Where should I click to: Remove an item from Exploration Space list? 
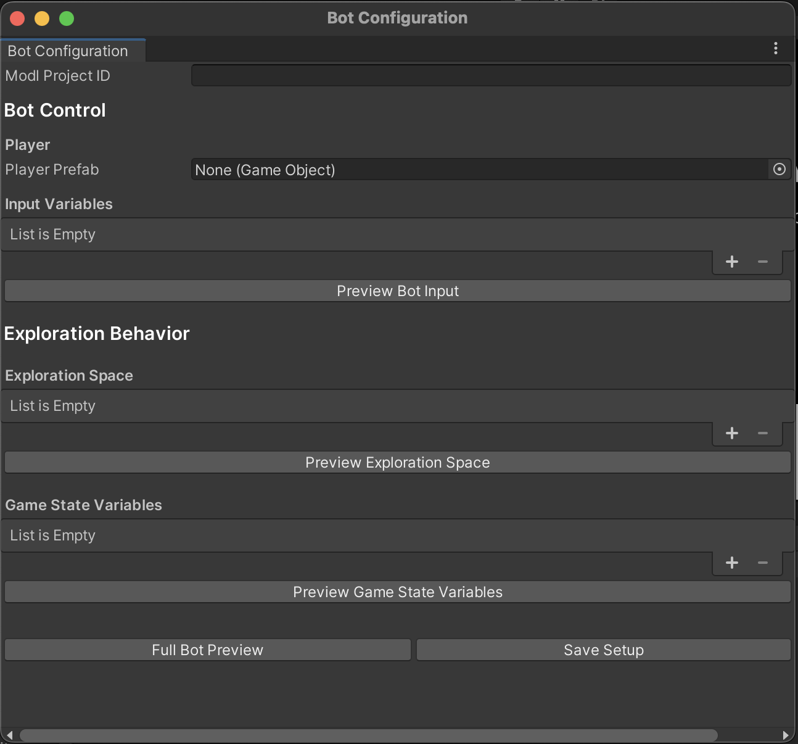pos(763,434)
